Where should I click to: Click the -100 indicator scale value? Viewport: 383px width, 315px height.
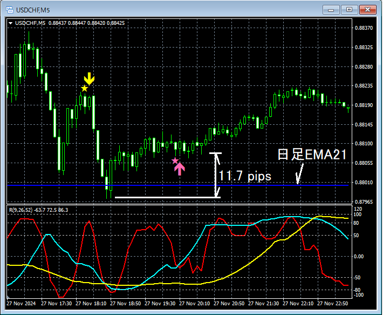pyautogui.click(x=358, y=295)
